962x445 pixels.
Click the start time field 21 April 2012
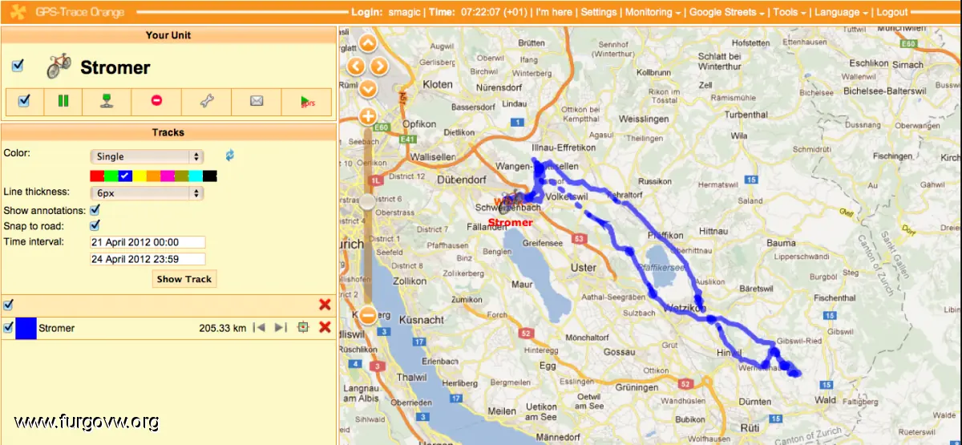tap(148, 242)
